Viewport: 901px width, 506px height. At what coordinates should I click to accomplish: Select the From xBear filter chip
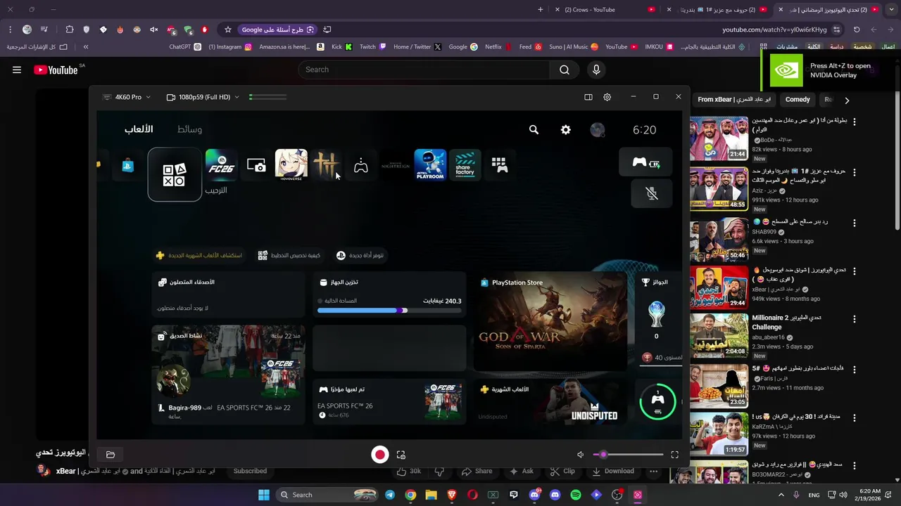coord(734,100)
